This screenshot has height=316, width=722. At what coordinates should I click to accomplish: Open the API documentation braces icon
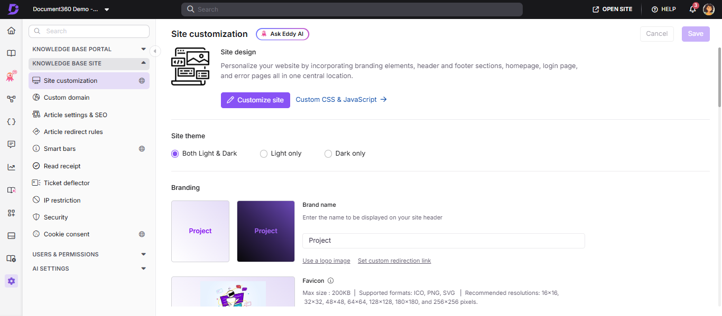click(x=11, y=121)
